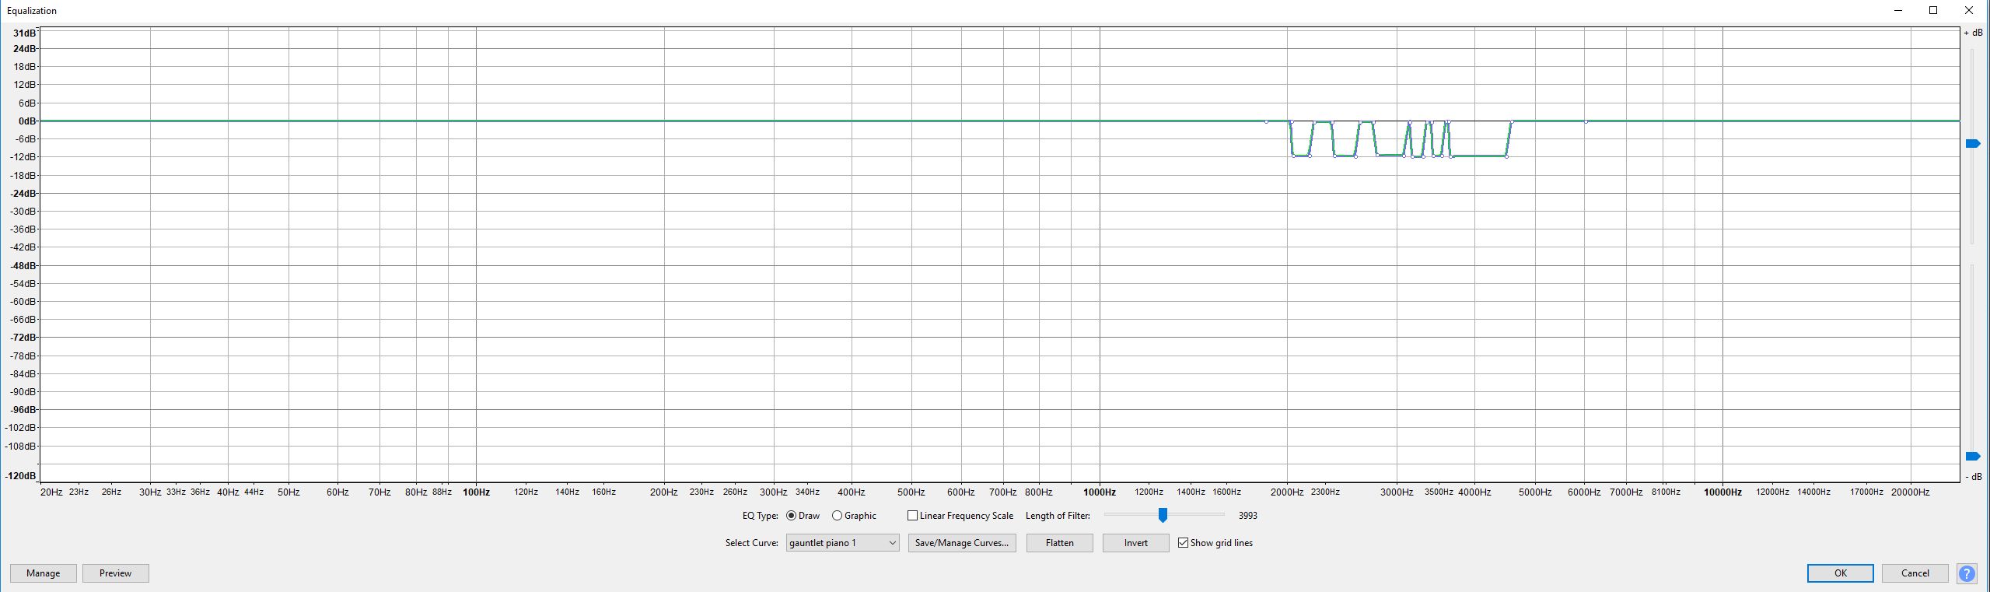Image resolution: width=1990 pixels, height=592 pixels.
Task: Click the upper +dB range slider handle
Action: point(1973,144)
